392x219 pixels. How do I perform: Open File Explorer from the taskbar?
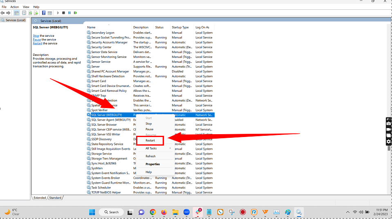[x=175, y=212]
